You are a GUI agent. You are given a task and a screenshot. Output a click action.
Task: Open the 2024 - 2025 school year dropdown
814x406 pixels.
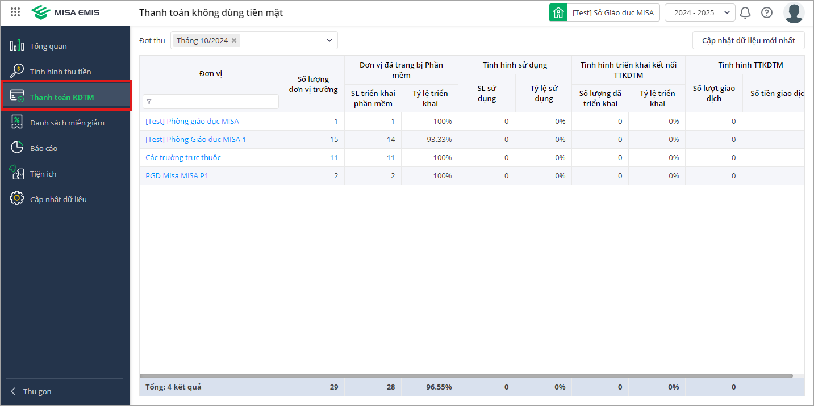click(700, 12)
